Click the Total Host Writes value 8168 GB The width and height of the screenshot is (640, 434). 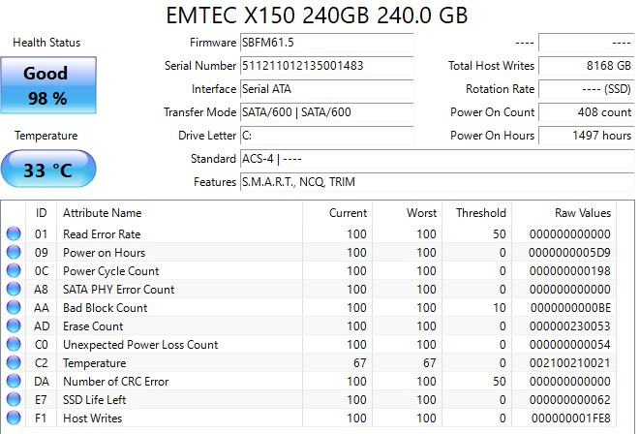click(x=587, y=66)
